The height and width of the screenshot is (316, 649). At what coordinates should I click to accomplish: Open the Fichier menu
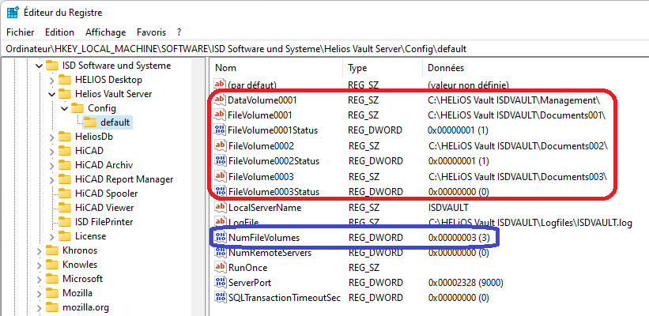pyautogui.click(x=20, y=32)
